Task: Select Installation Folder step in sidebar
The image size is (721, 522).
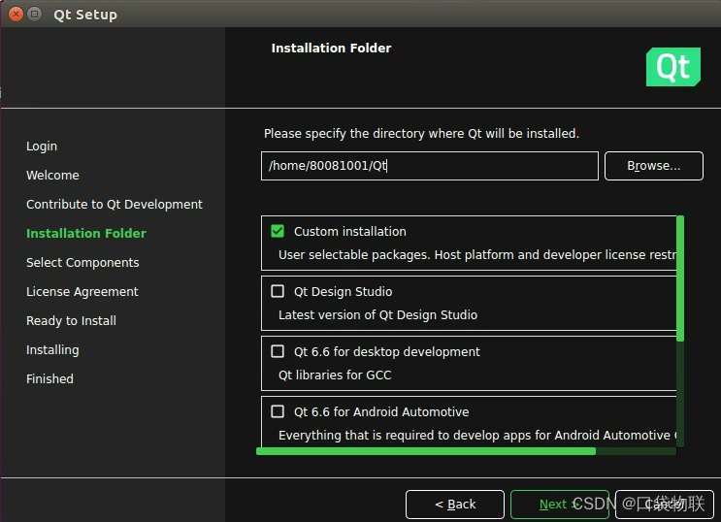Action: (86, 233)
